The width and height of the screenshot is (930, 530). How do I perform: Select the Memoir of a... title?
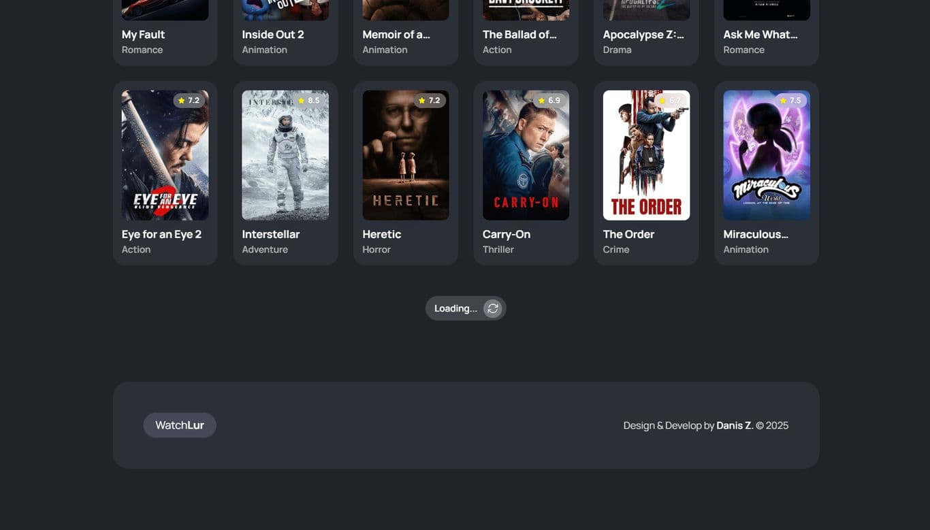(x=396, y=34)
